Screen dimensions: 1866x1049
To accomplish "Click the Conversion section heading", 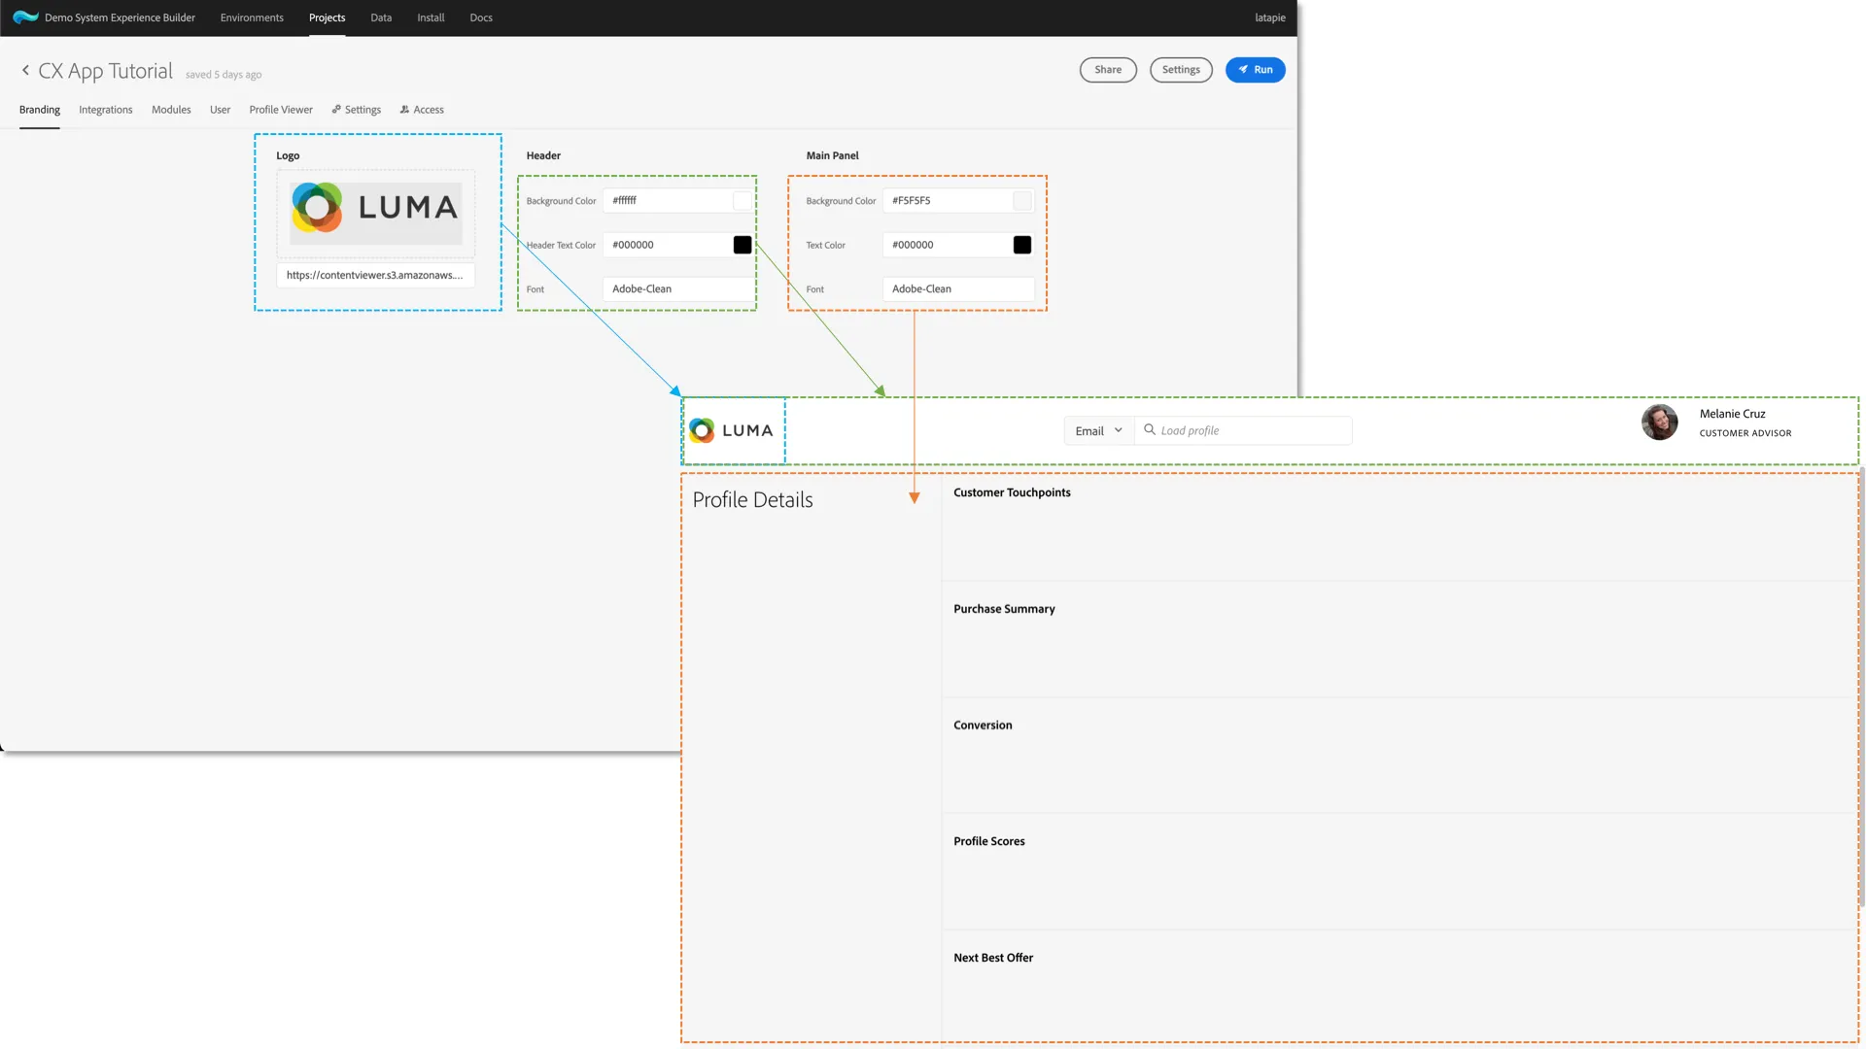I will coord(983,726).
